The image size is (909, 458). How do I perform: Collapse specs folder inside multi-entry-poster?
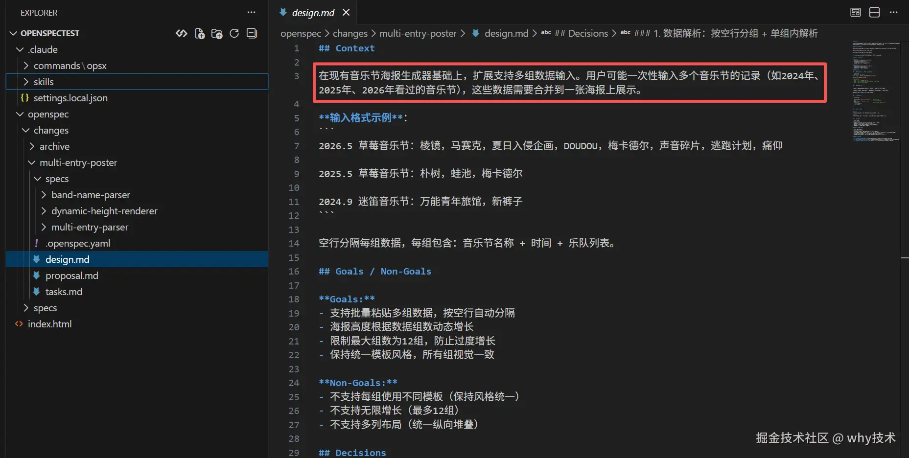click(x=37, y=179)
